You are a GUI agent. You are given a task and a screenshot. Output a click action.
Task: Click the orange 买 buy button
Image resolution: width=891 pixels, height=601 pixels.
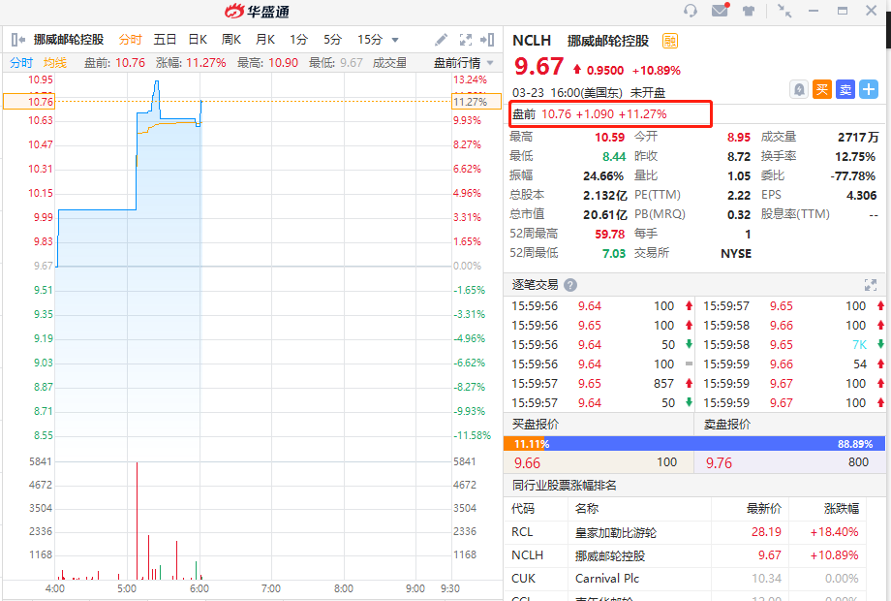click(x=822, y=90)
